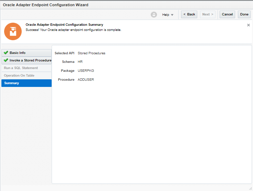The image size is (253, 191).
Task: Click the orange wizard summary icon
Action: pos(13,32)
